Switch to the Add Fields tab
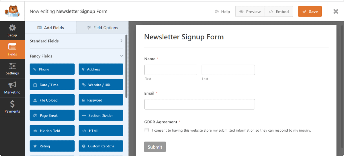The height and width of the screenshot is (156, 344). click(51, 28)
